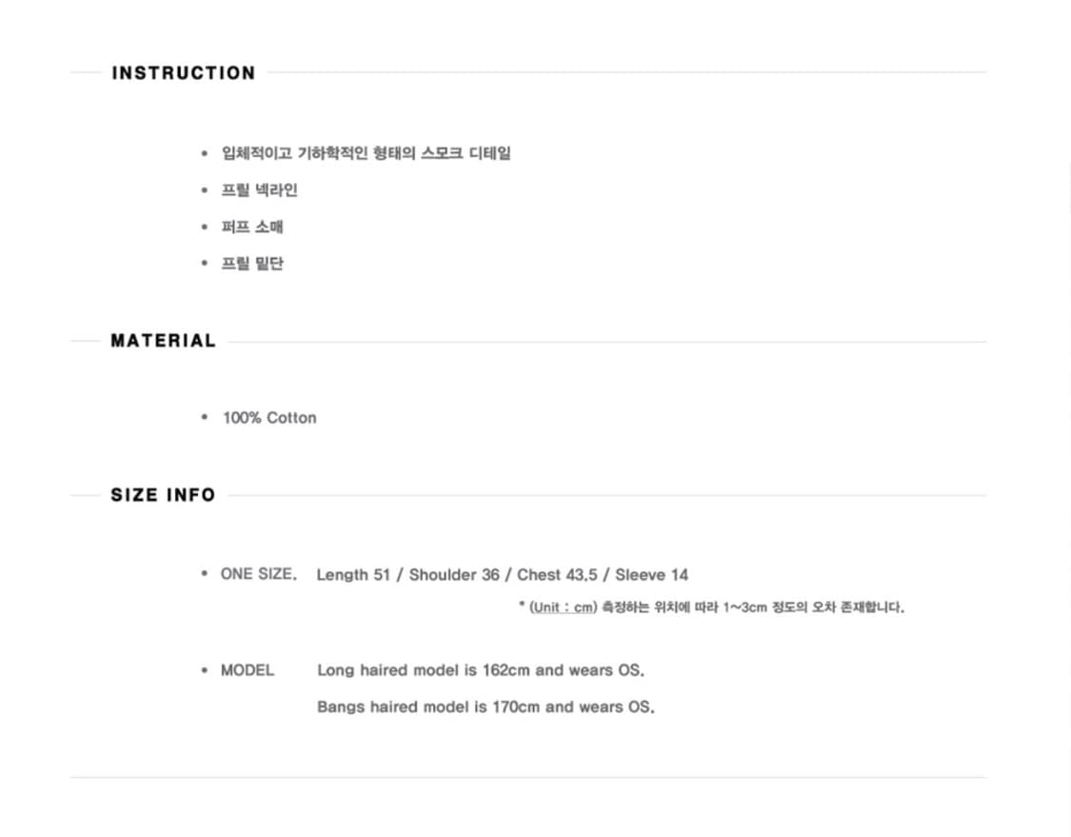Click the first Korean bullet about smock detail
Image resolution: width=1071 pixels, height=837 pixels.
[367, 153]
